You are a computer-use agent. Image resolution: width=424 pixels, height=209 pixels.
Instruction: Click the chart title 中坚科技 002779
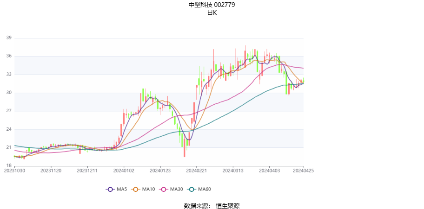pyautogui.click(x=212, y=5)
